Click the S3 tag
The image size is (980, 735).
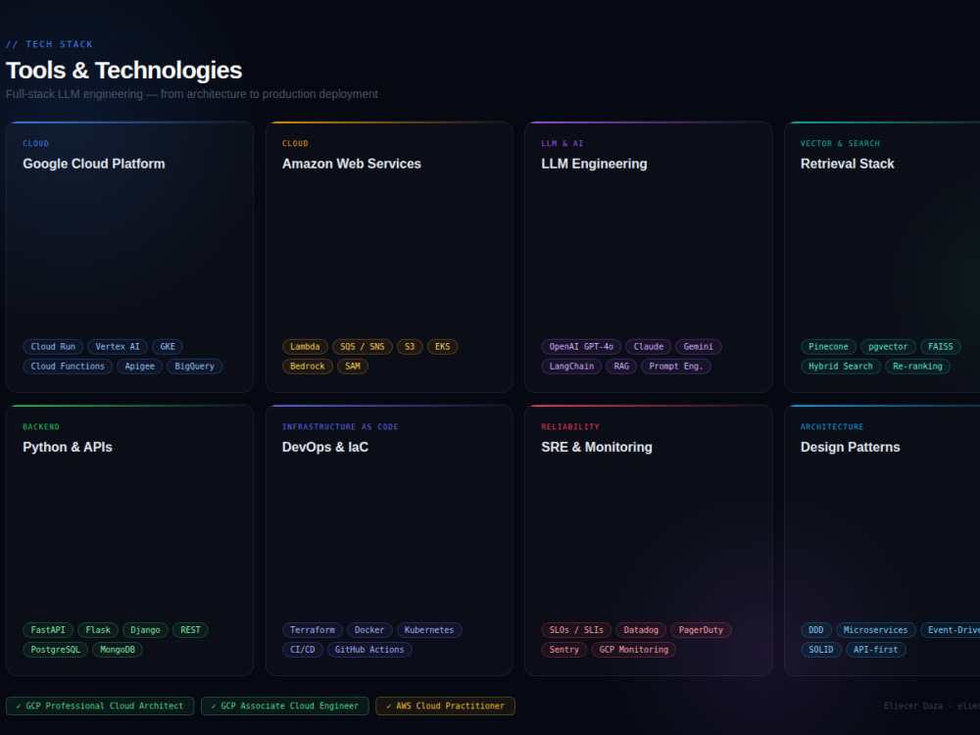click(410, 347)
